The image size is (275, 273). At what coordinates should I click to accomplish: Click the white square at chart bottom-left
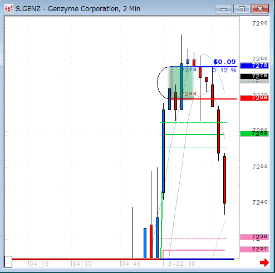tap(8, 261)
